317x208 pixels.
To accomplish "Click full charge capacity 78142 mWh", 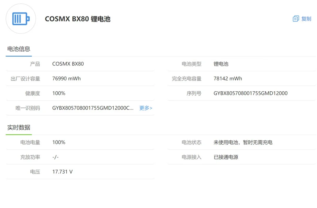I will pyautogui.click(x=228, y=78).
